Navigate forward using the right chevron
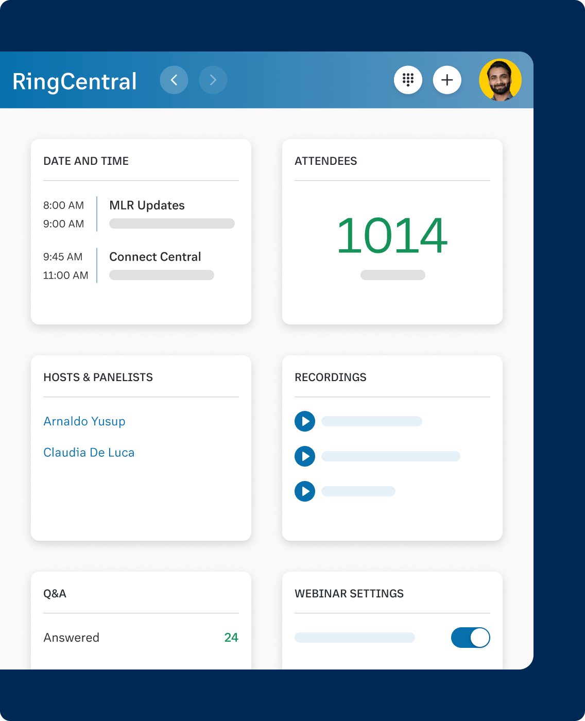This screenshot has height=721, width=585. point(213,80)
